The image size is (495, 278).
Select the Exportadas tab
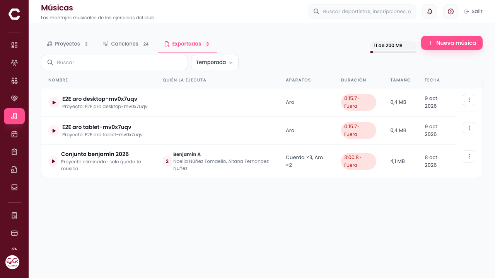click(188, 44)
